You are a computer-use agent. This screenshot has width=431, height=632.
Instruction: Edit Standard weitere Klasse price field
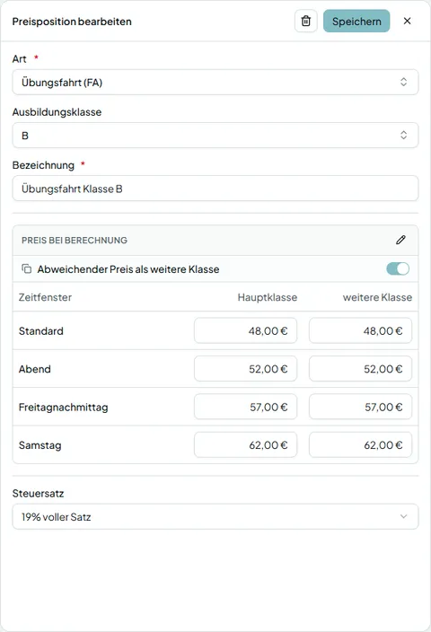360,331
